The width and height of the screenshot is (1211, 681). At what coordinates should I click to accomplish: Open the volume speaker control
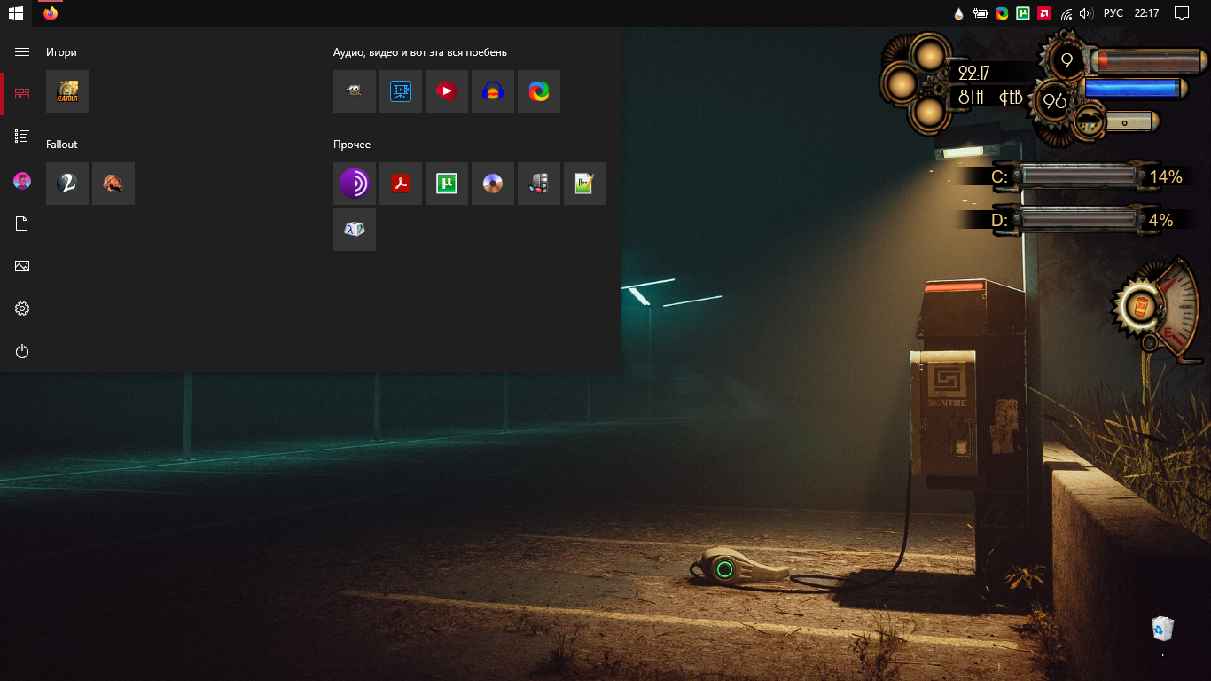coord(1087,13)
